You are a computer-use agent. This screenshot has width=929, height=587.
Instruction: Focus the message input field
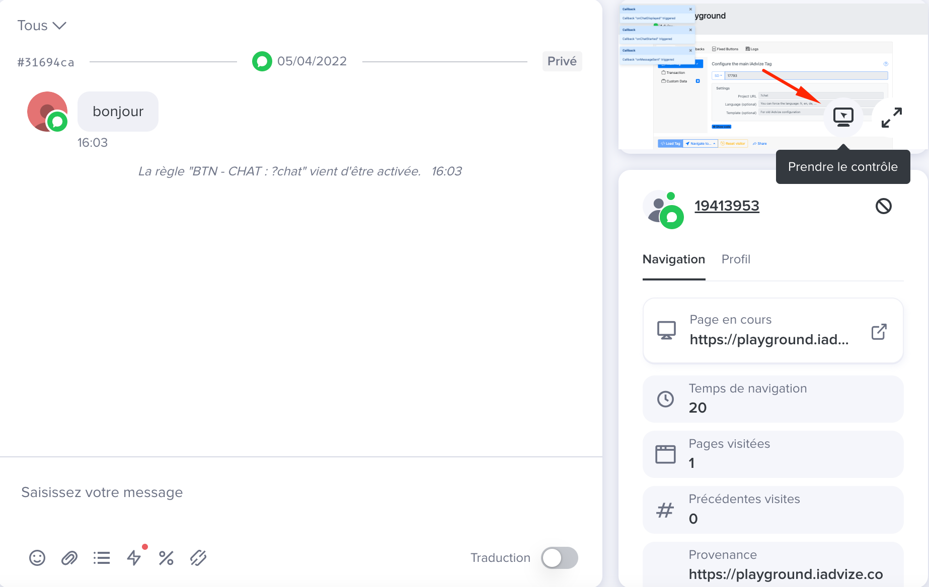click(x=301, y=493)
